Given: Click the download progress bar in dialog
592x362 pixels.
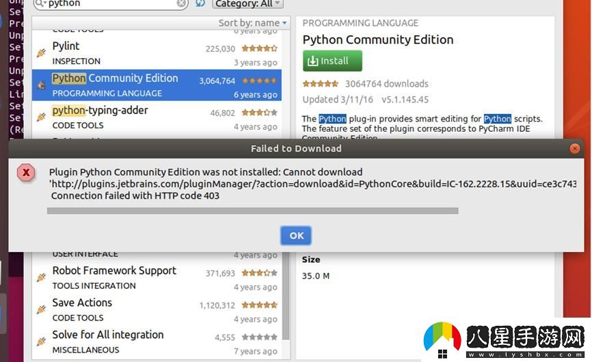Looking at the screenshot, I should [252, 211].
